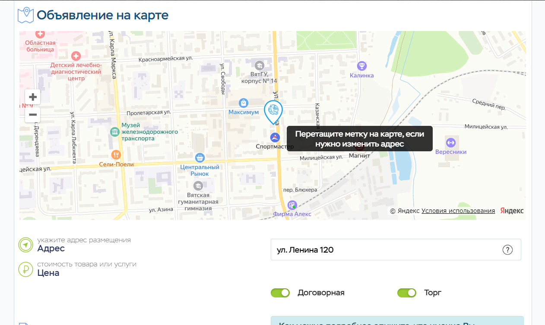
Task: Zoom out on the map
Action: tap(32, 115)
